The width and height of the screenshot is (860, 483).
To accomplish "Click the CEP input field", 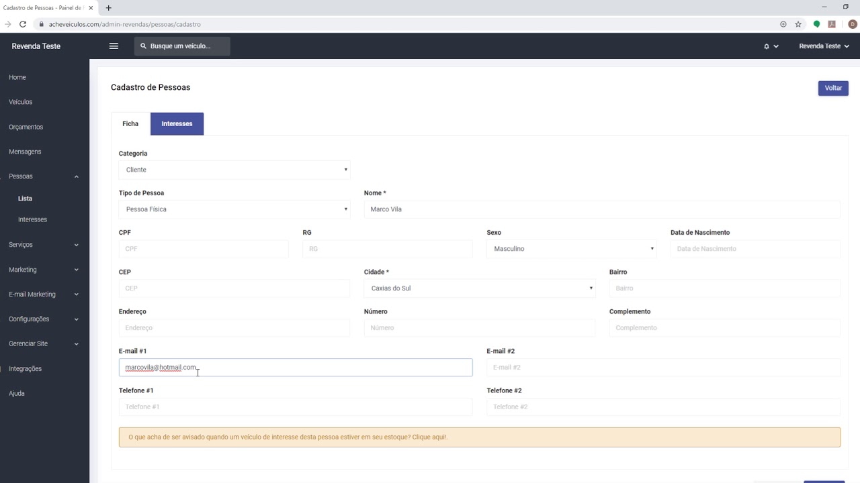I will coord(234,288).
